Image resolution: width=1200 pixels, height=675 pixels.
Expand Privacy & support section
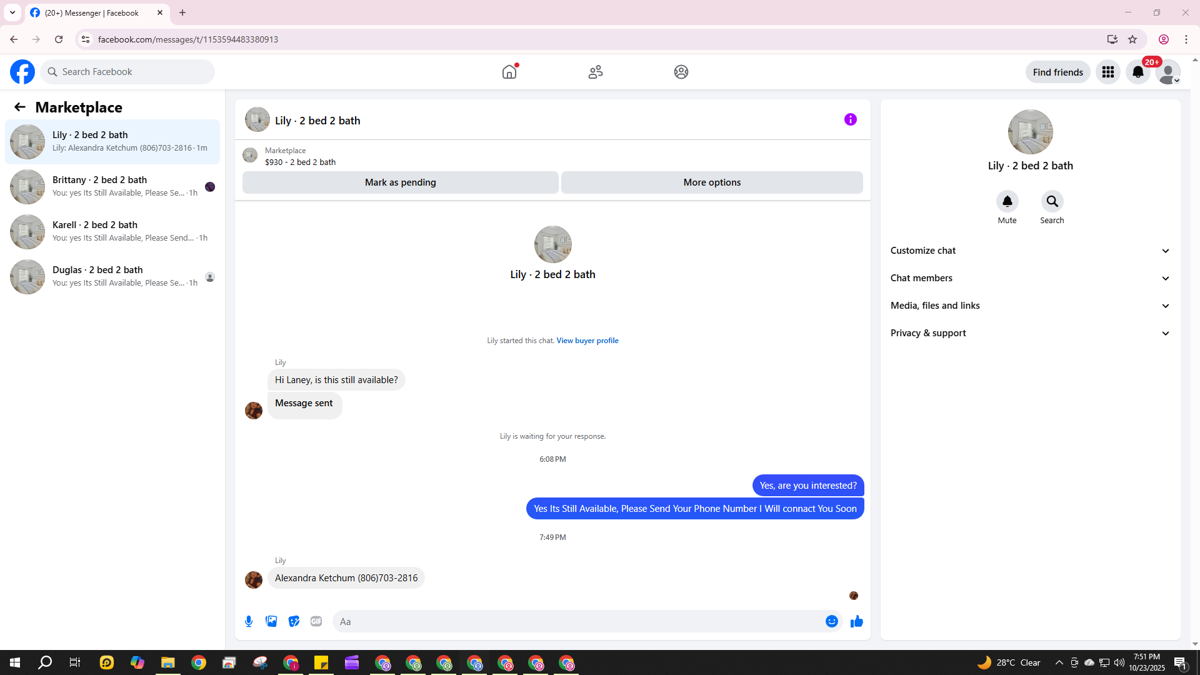tap(1030, 333)
